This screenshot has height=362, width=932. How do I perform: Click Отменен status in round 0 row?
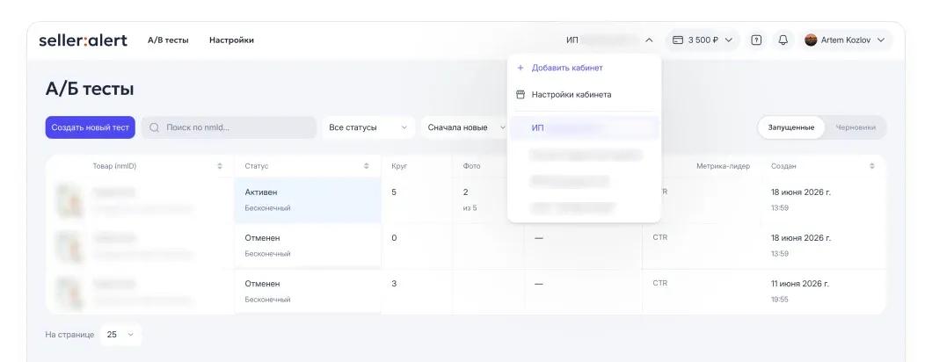click(262, 238)
